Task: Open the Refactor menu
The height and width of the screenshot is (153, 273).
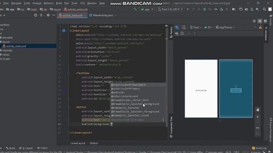Action: [49, 3]
